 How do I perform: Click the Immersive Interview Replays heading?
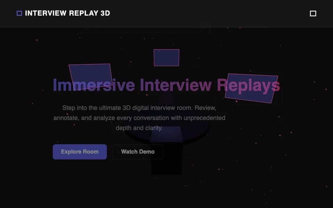pyautogui.click(x=166, y=85)
